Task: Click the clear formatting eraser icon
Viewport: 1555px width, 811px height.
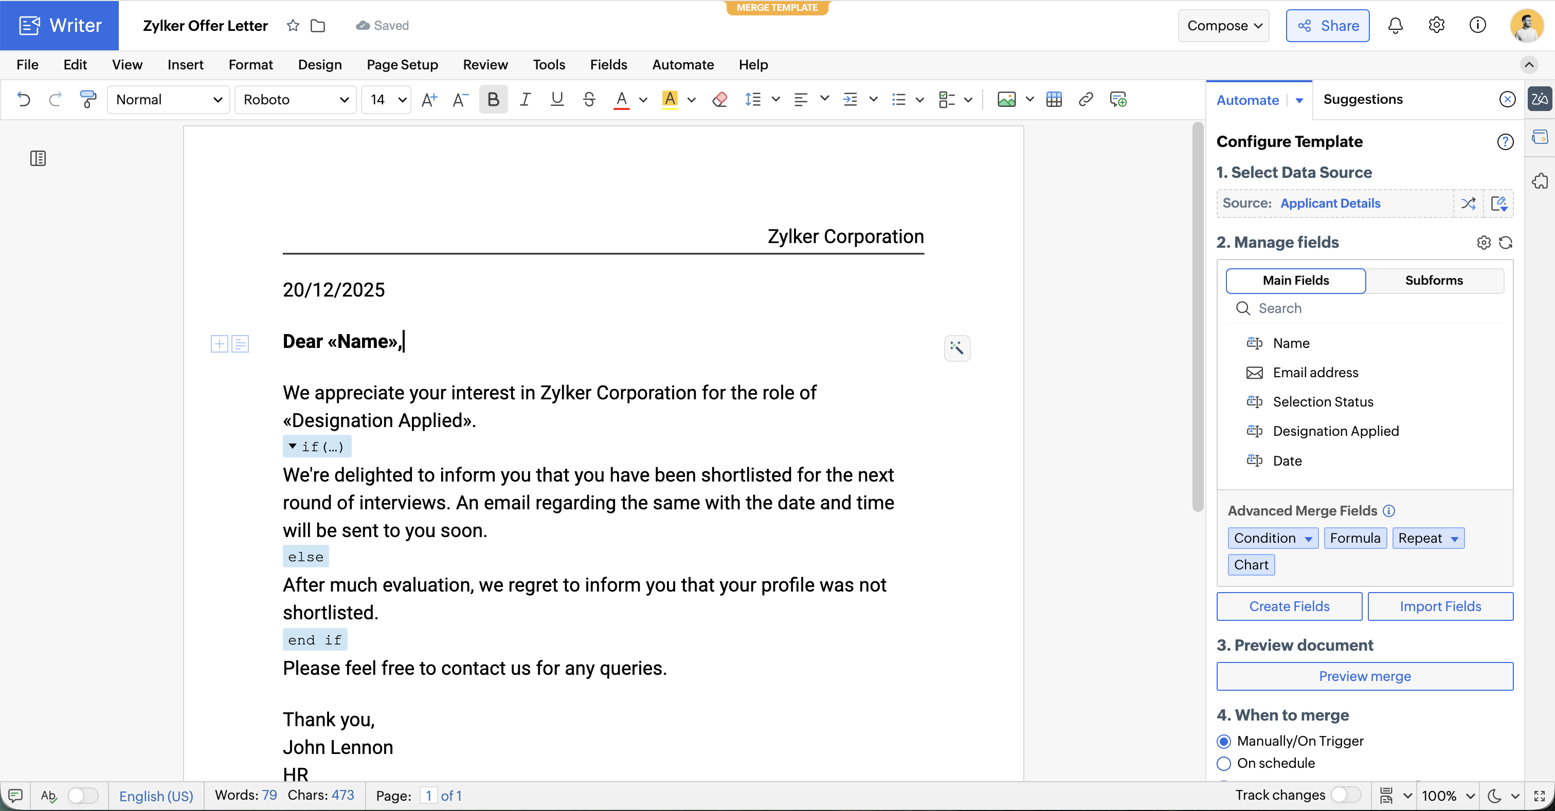Action: click(x=719, y=100)
